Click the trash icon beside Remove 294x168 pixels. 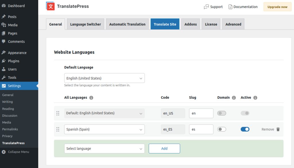point(278,129)
